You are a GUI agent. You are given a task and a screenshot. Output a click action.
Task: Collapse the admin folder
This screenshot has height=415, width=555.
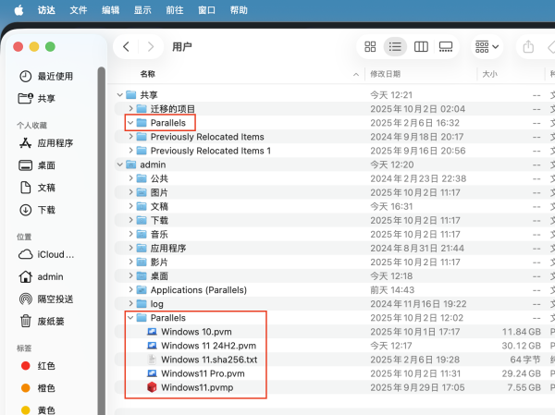click(119, 165)
